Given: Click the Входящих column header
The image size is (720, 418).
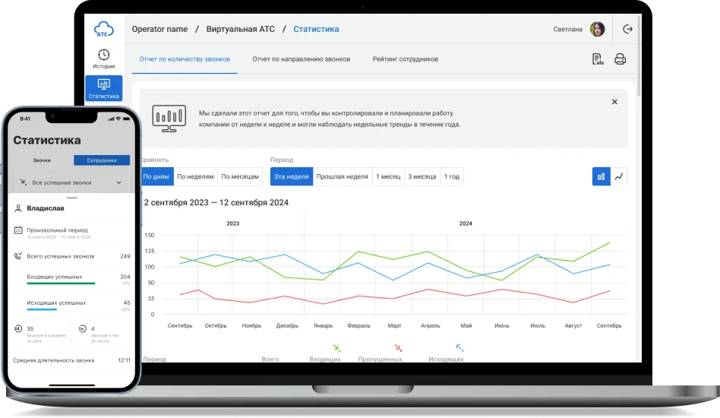Looking at the screenshot, I should [324, 359].
